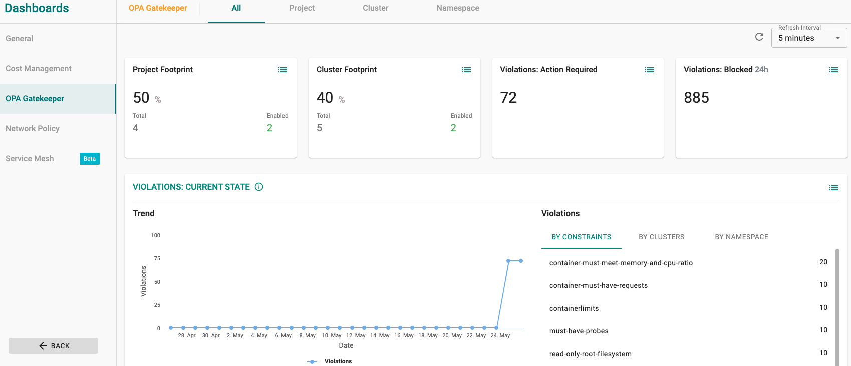851x366 pixels.
Task: Switch to the Namespace tab
Action: [x=458, y=8]
